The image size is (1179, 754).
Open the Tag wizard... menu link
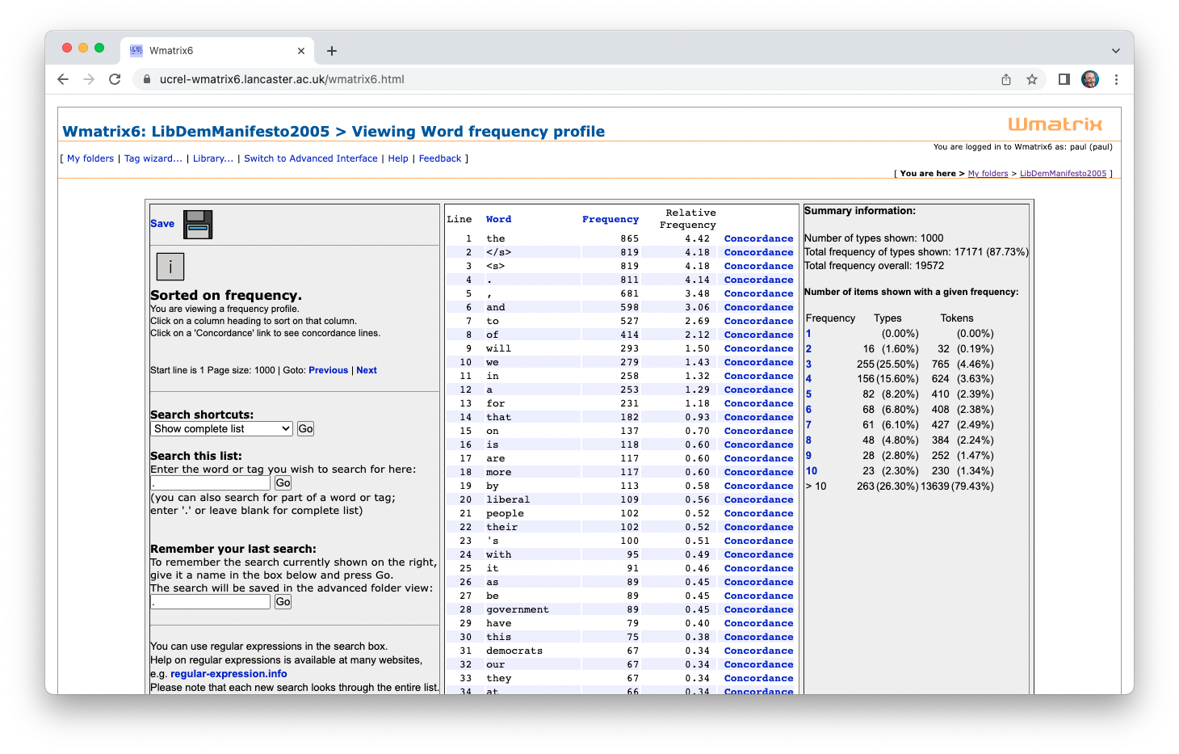(x=153, y=158)
